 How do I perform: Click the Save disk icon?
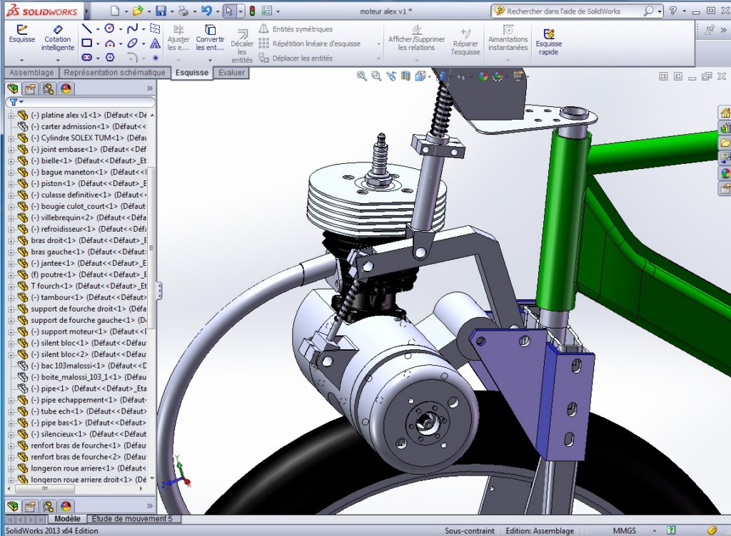pyautogui.click(x=161, y=11)
